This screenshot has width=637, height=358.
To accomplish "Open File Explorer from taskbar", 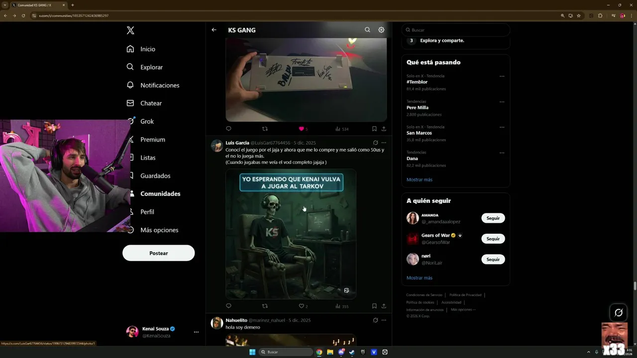I will point(330,352).
